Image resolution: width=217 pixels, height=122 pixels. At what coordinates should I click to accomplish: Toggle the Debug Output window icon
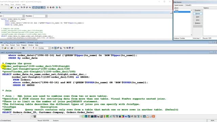pyautogui.click(x=44, y=7)
